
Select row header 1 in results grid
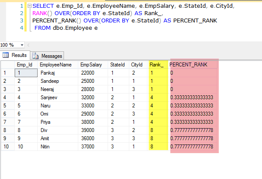tap(8, 73)
